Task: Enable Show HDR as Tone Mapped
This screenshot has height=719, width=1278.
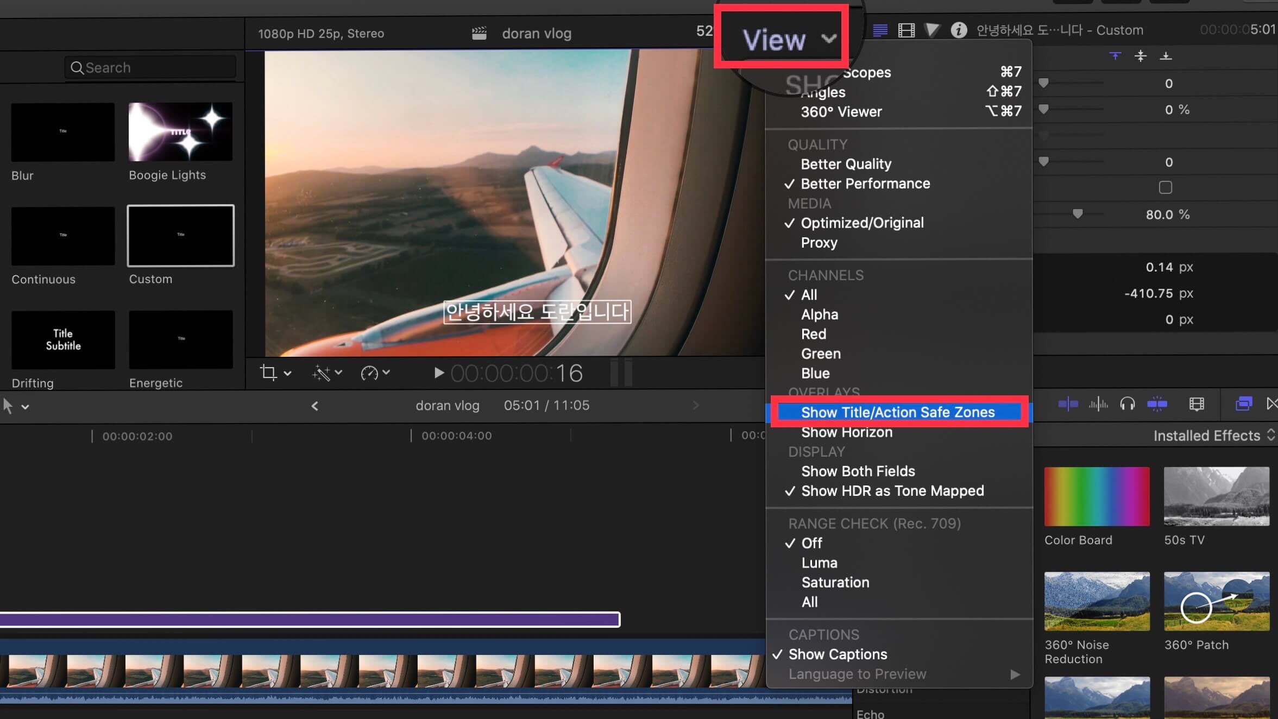Action: point(892,491)
